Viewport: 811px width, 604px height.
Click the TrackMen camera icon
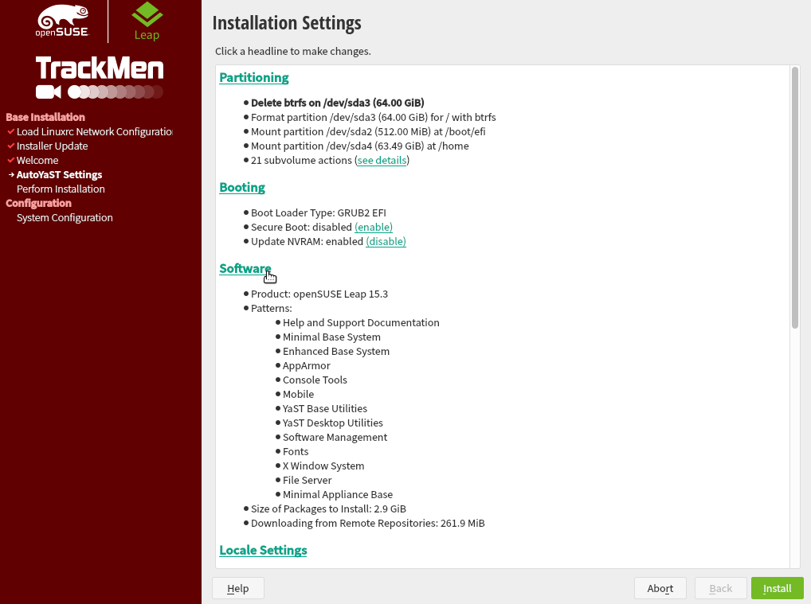(48, 92)
